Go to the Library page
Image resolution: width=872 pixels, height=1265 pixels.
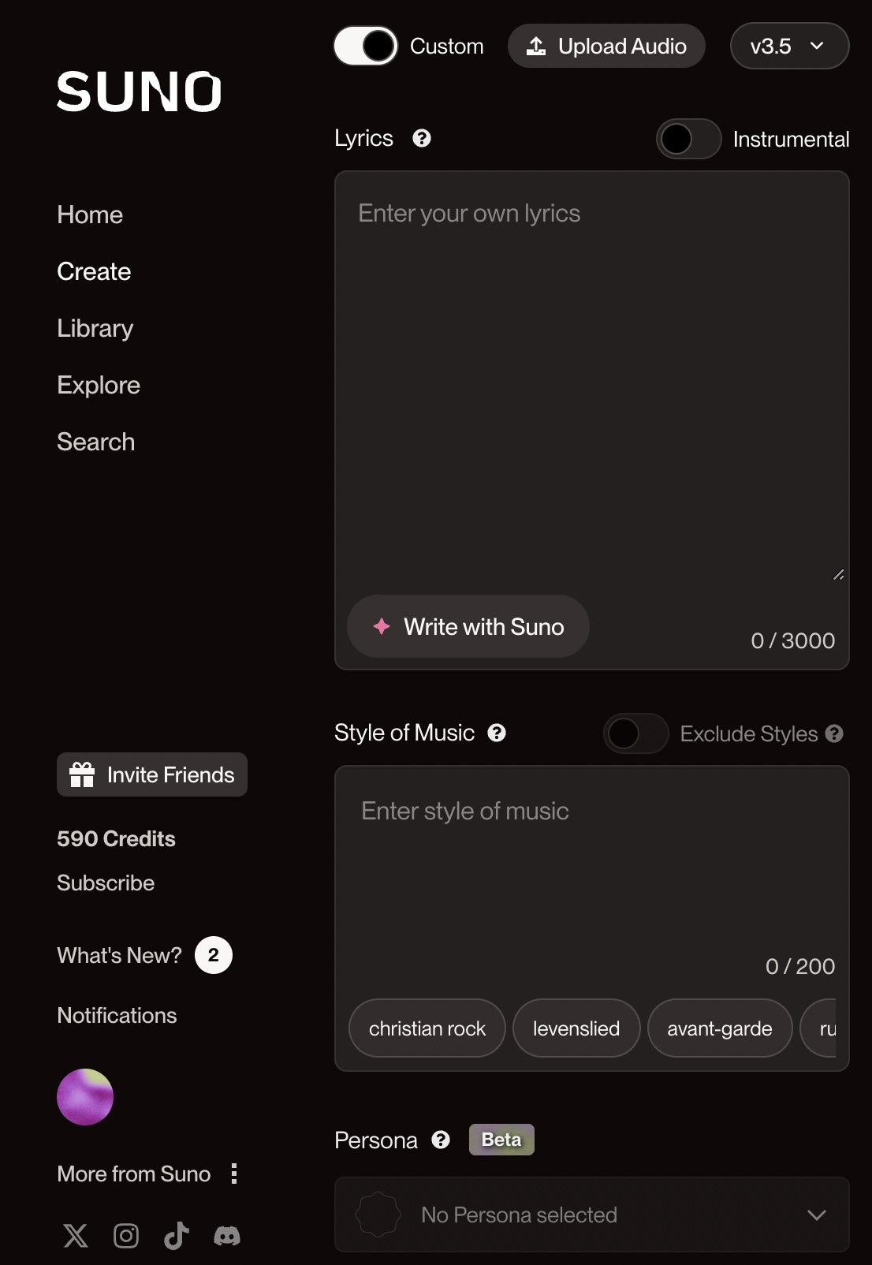coord(95,328)
